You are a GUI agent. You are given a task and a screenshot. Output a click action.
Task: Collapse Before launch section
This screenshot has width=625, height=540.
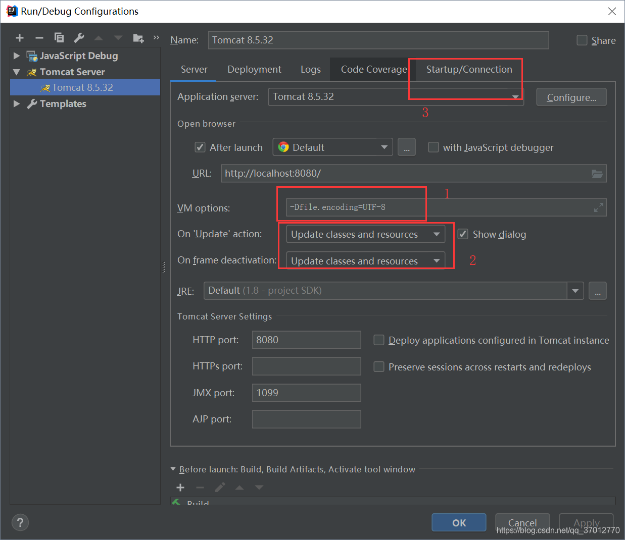173,469
